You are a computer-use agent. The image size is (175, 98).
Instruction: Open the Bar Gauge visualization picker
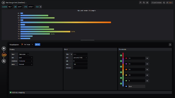pyautogui.click(x=27, y=44)
